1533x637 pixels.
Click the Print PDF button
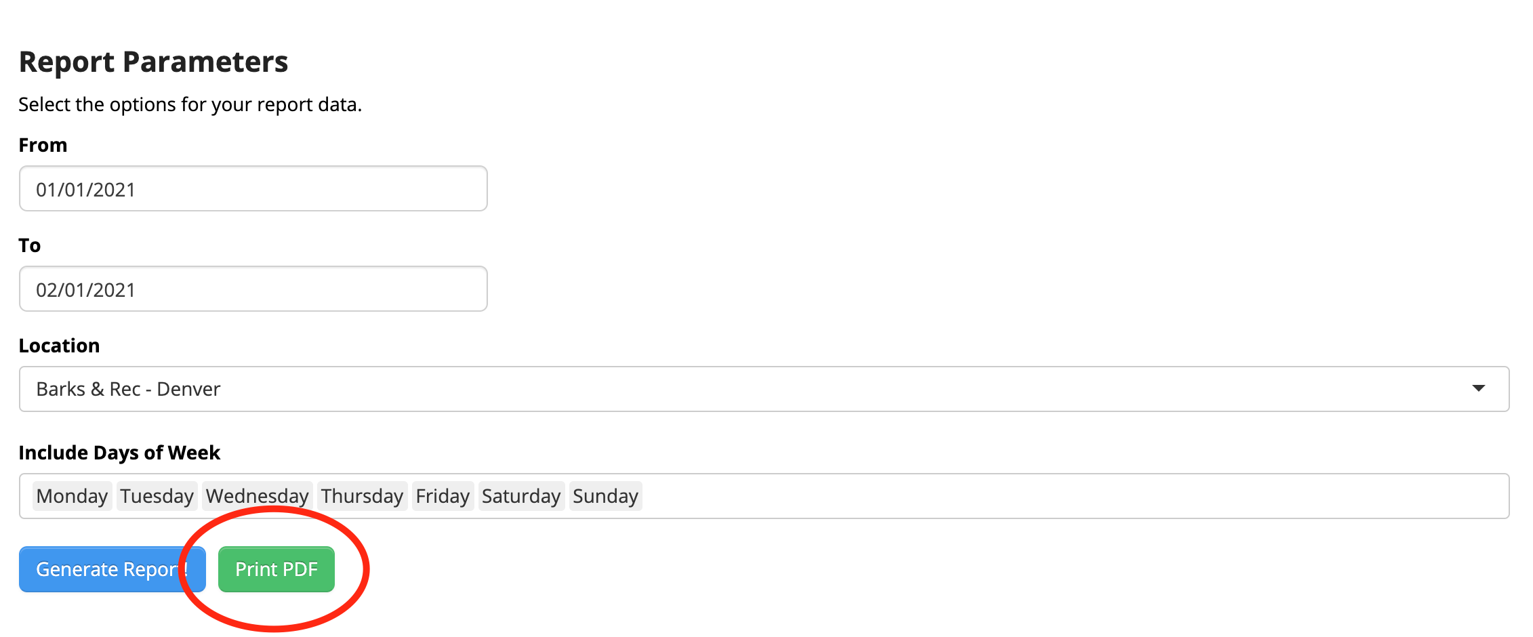[x=277, y=569]
